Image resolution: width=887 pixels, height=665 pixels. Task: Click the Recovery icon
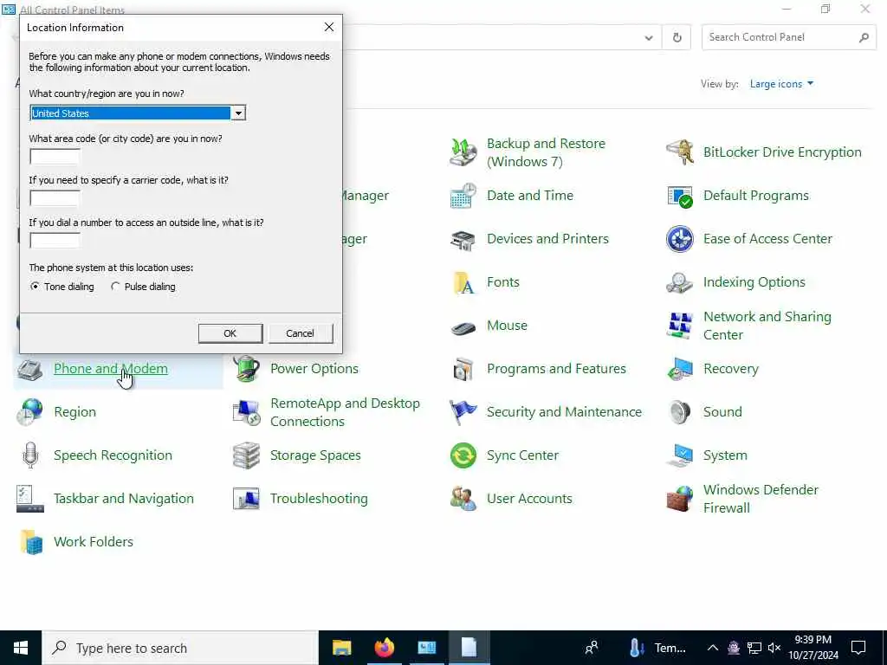tap(679, 369)
